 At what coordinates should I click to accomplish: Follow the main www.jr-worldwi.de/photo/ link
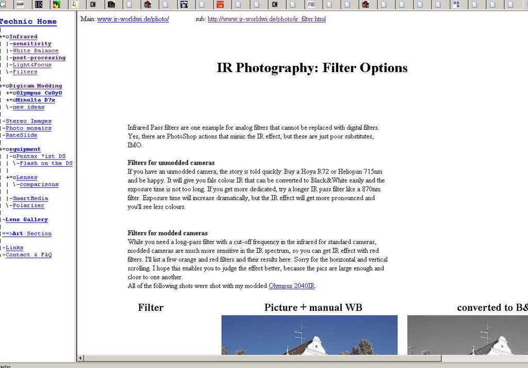tap(133, 19)
